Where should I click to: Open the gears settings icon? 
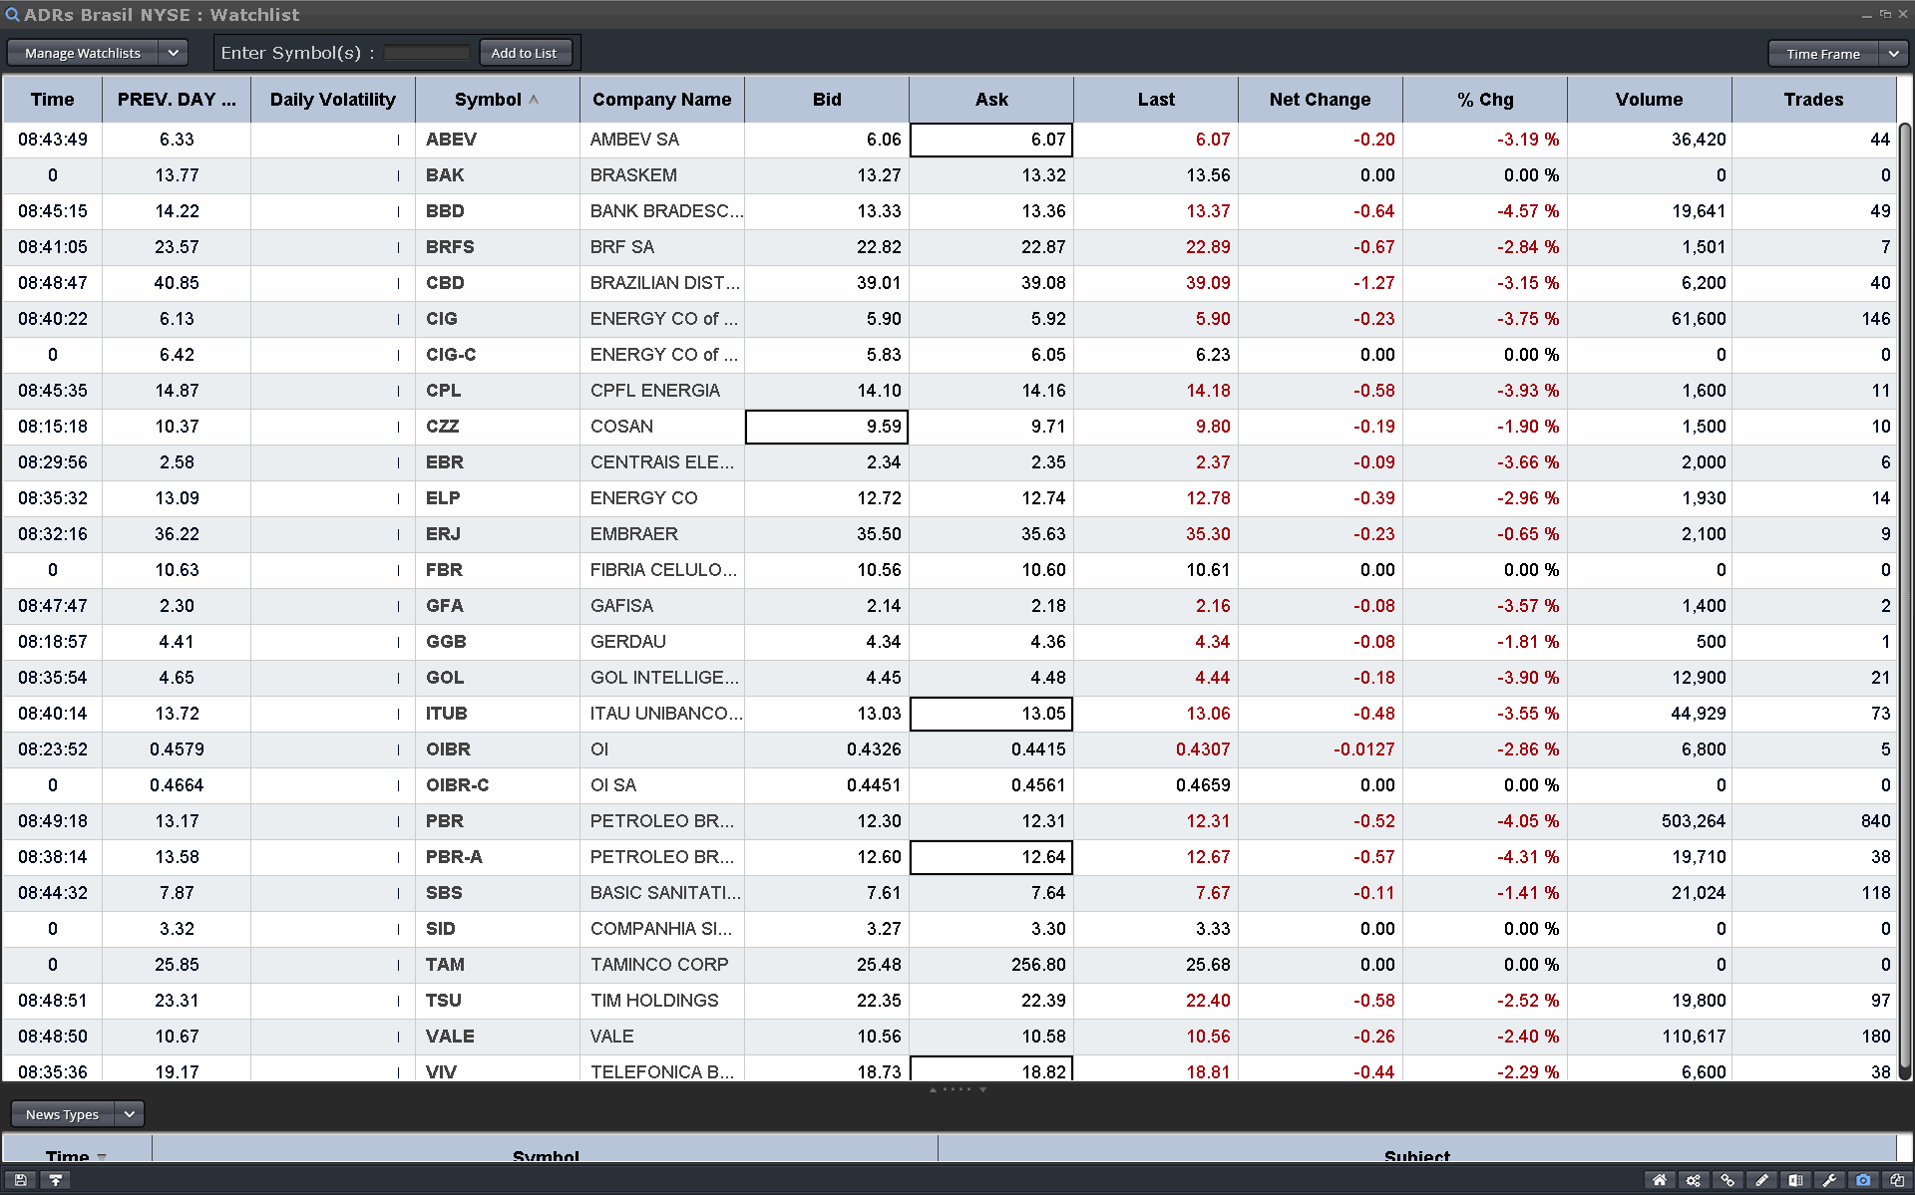pyautogui.click(x=1694, y=1180)
